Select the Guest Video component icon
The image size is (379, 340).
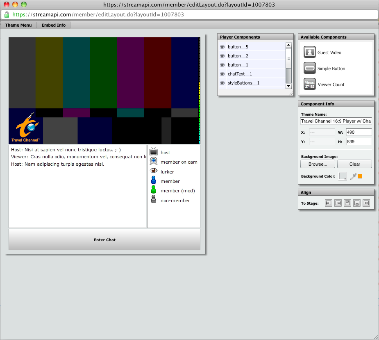point(310,52)
